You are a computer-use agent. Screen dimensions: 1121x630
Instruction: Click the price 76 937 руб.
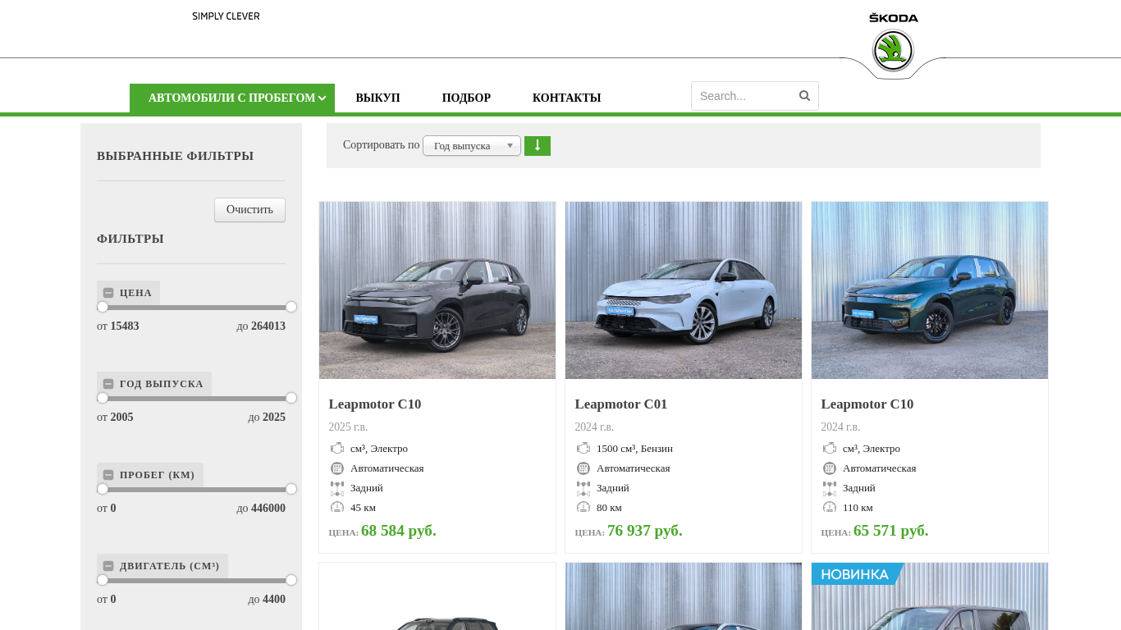645,531
